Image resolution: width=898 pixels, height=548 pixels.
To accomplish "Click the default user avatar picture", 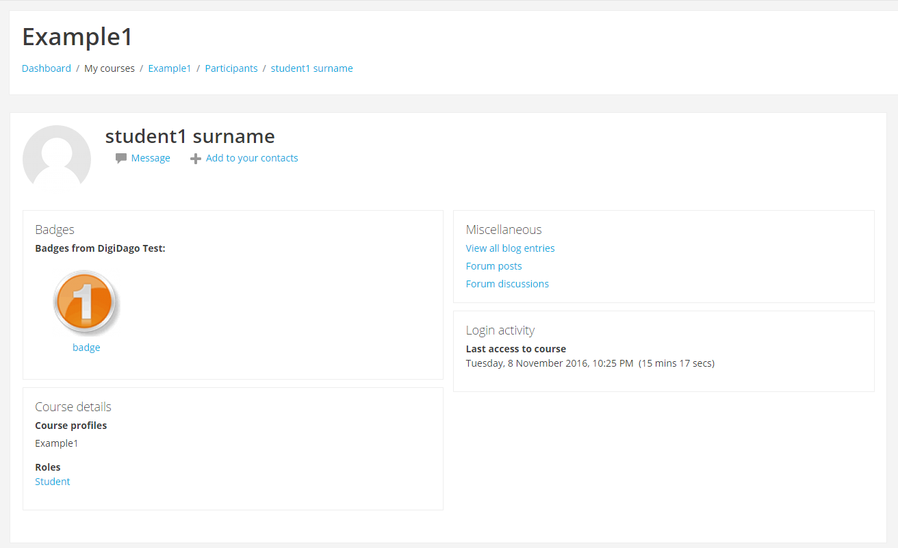I will [x=57, y=157].
